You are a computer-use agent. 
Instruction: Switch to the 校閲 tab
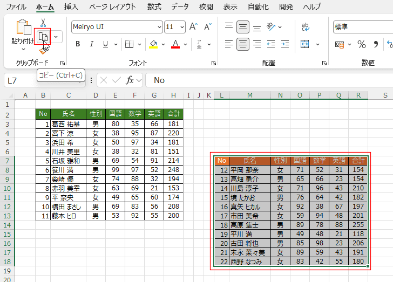(206, 6)
